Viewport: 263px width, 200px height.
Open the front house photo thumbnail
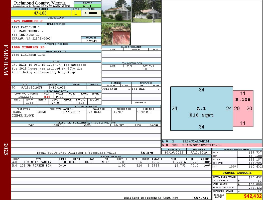click(116, 11)
